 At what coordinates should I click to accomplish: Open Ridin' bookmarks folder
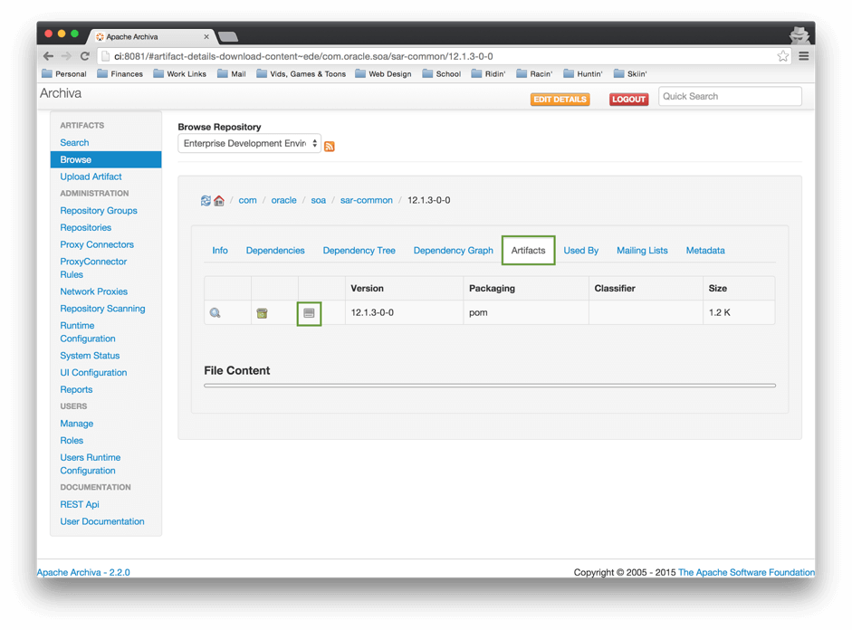[489, 74]
